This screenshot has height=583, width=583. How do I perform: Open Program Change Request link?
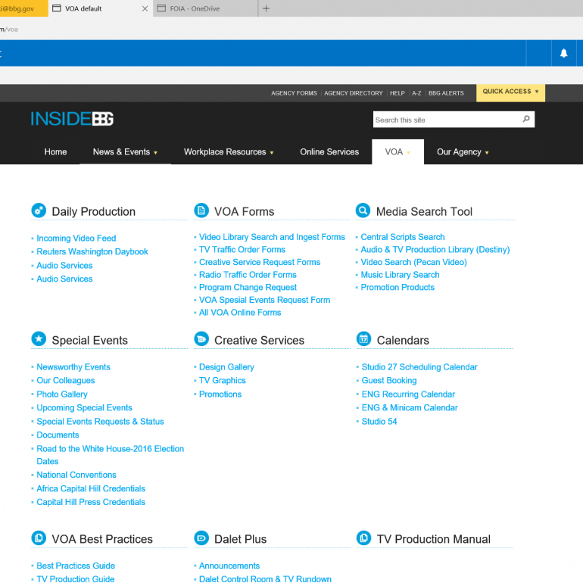[248, 288]
